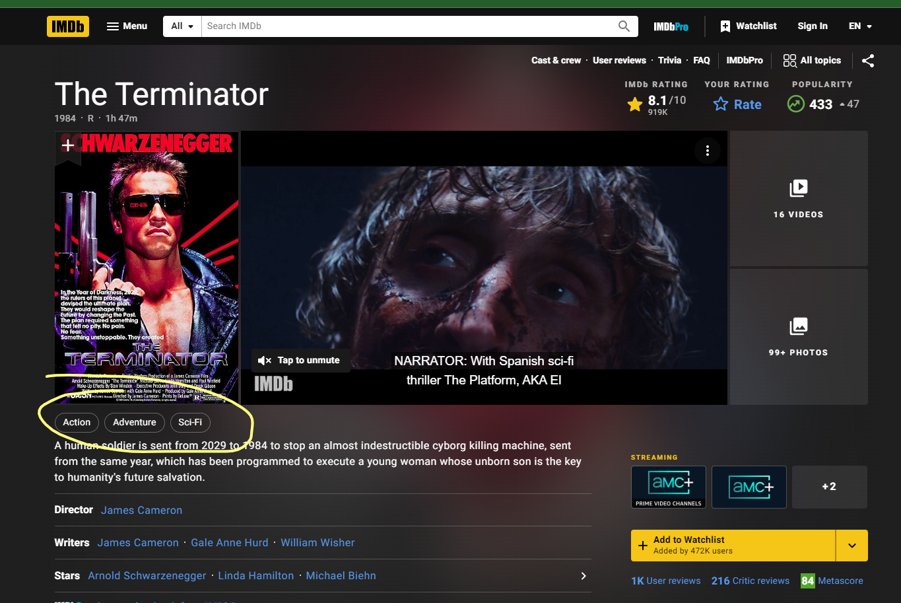This screenshot has width=901, height=603.
Task: Open writer Gale Anne Hurd
Action: pos(230,542)
